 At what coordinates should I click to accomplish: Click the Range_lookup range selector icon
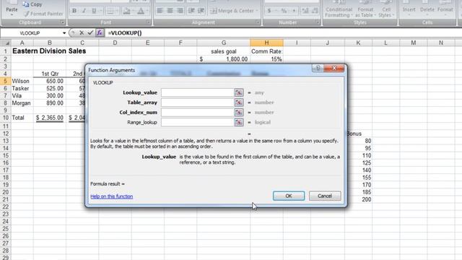239,122
